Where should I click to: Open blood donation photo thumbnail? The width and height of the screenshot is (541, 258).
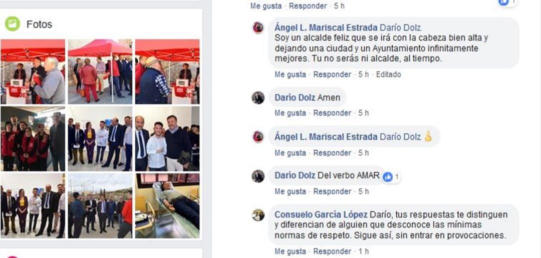click(167, 205)
